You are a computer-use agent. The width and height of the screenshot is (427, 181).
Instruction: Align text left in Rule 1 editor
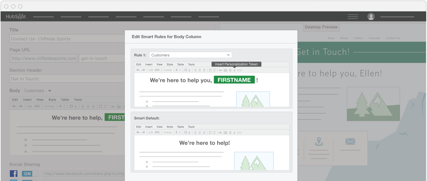195,70
